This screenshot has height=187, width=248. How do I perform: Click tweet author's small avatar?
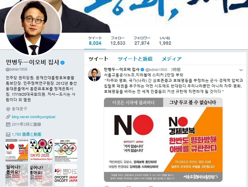coord(94,75)
